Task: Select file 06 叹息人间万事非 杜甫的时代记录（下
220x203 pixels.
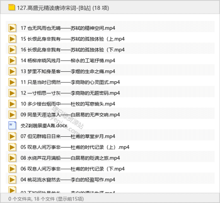Action: tap(73, 169)
